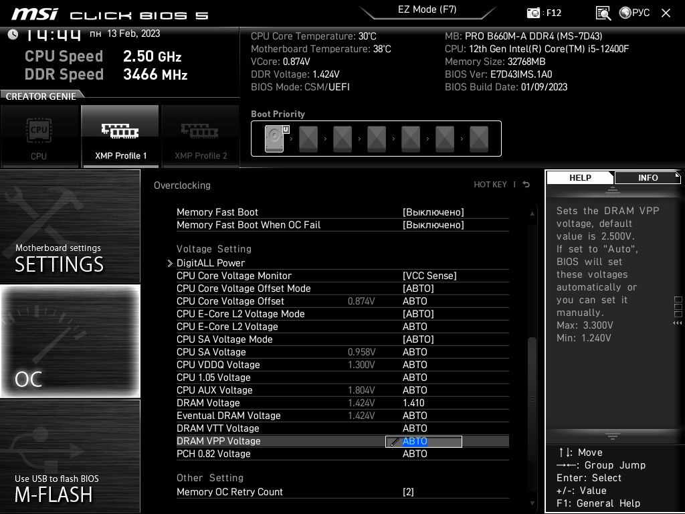The image size is (685, 514).
Task: Select the CREATOR GENIE label
Action: coord(41,96)
